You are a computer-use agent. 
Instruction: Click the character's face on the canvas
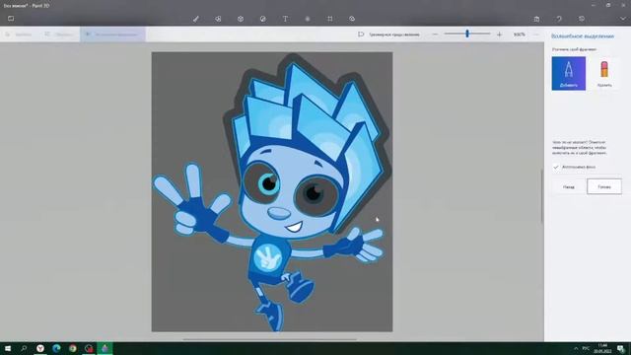(x=288, y=193)
